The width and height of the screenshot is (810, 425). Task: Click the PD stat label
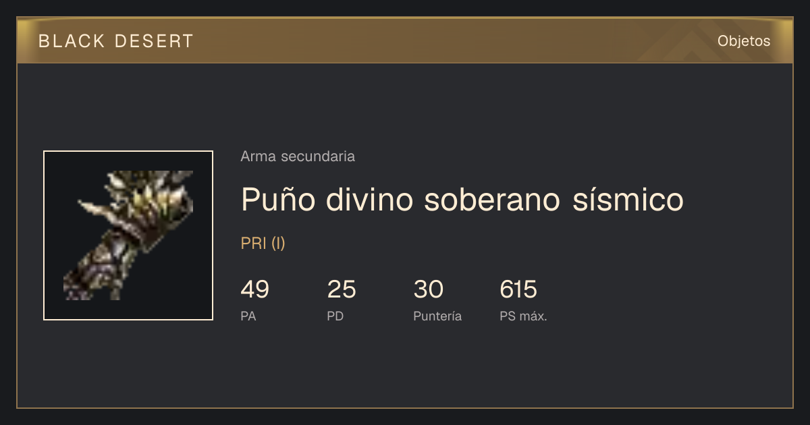pyautogui.click(x=335, y=316)
